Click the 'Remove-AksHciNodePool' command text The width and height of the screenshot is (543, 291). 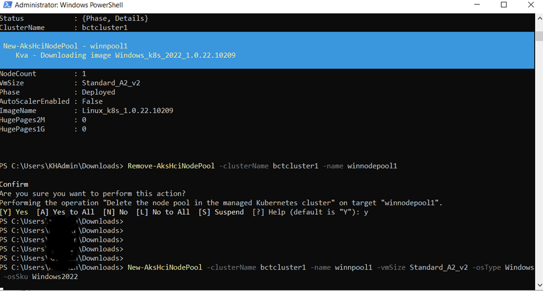(x=172, y=166)
